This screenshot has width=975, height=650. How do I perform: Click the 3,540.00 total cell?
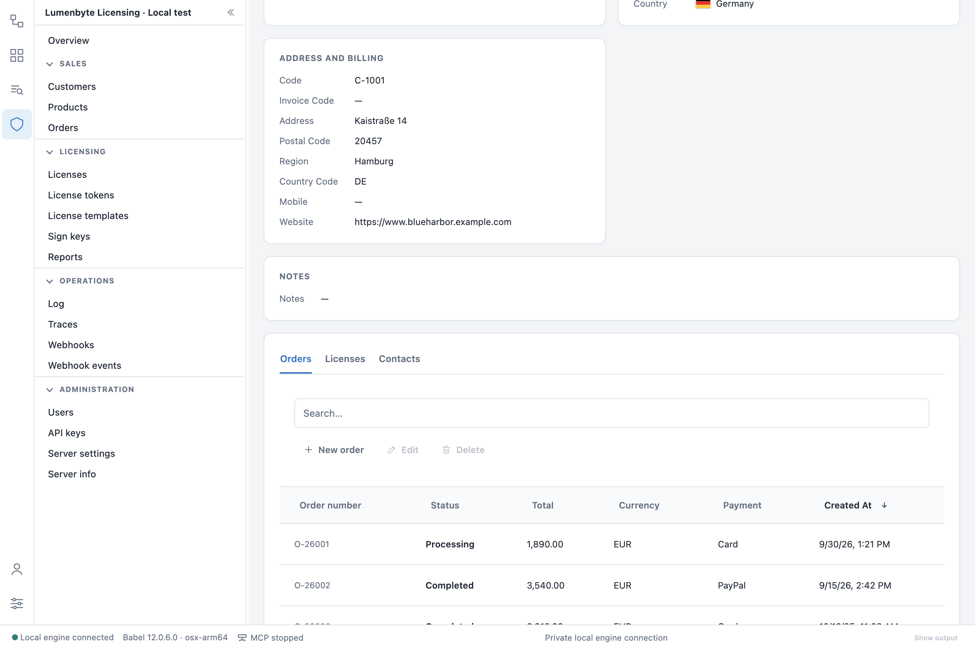click(x=546, y=585)
